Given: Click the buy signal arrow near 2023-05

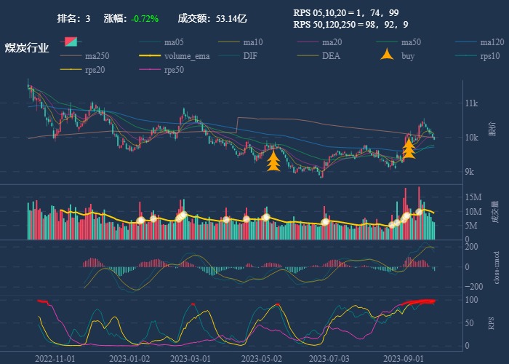Looking at the screenshot, I should 273,160.
